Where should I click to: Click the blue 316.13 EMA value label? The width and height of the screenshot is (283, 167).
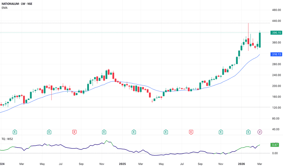point(276,54)
